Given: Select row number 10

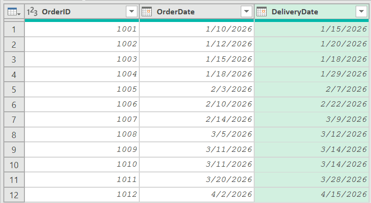Looking at the screenshot, I should coord(14,165).
